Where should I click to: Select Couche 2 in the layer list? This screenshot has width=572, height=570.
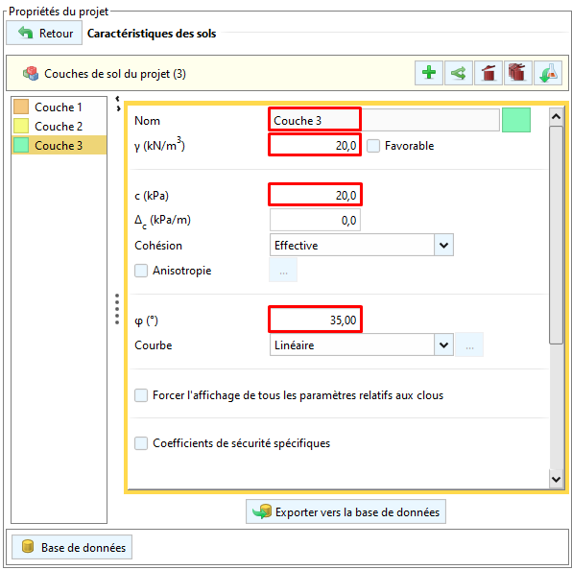click(59, 126)
